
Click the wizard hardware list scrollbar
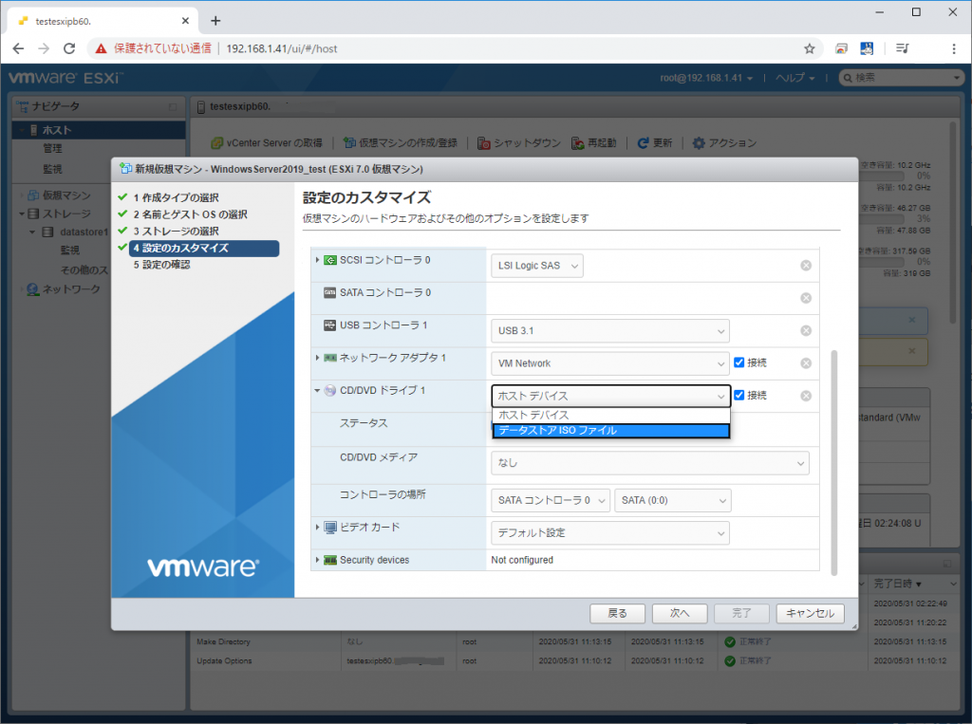(x=833, y=463)
